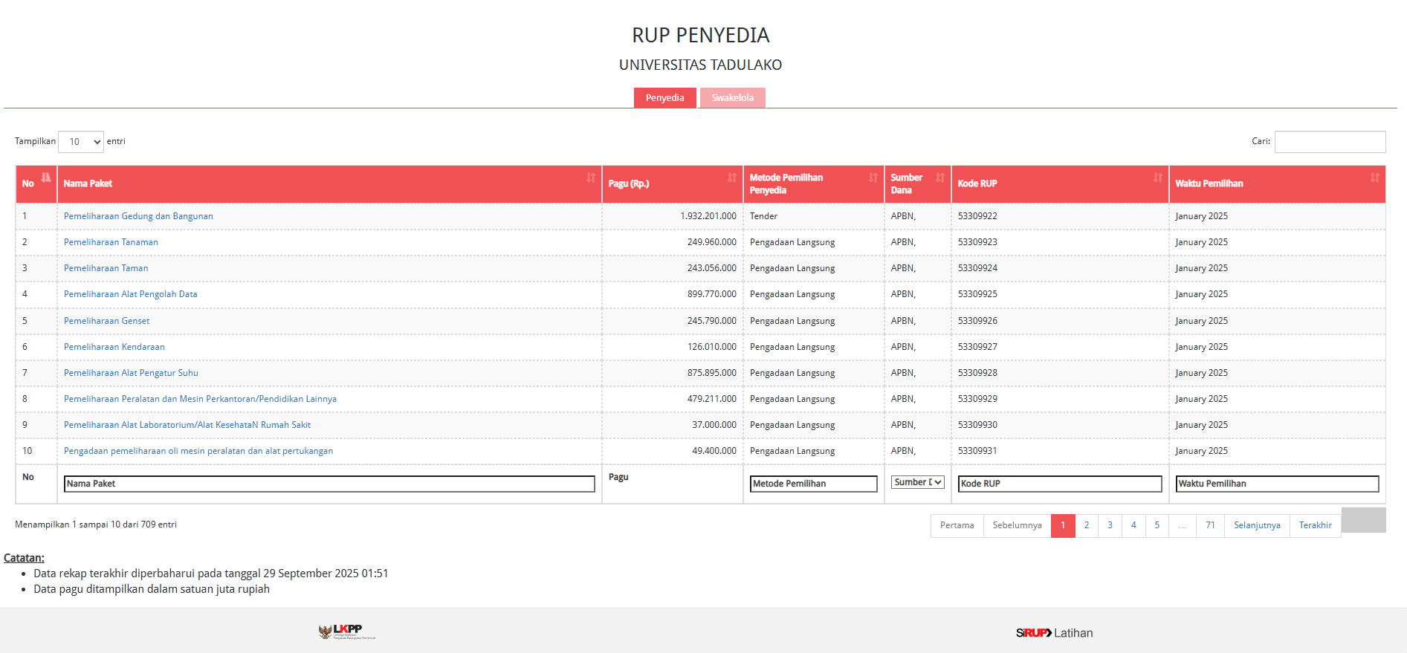This screenshot has width=1407, height=653.
Task: Click the Kode RUP filter field
Action: [x=1059, y=484]
